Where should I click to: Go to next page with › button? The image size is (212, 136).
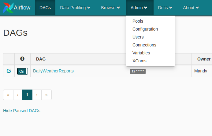coord(37,95)
